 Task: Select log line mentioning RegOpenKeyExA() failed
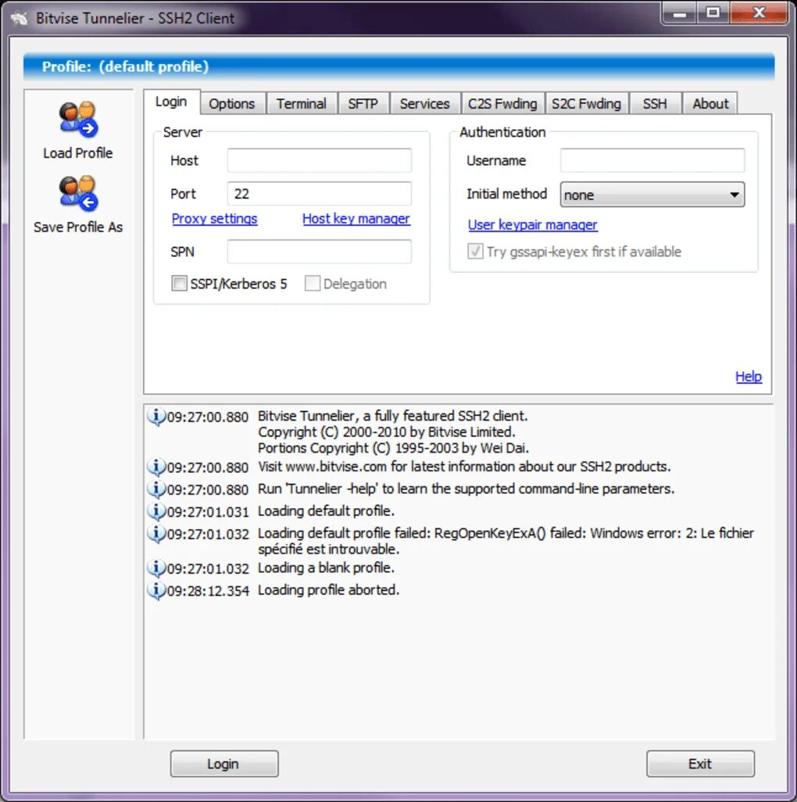506,541
